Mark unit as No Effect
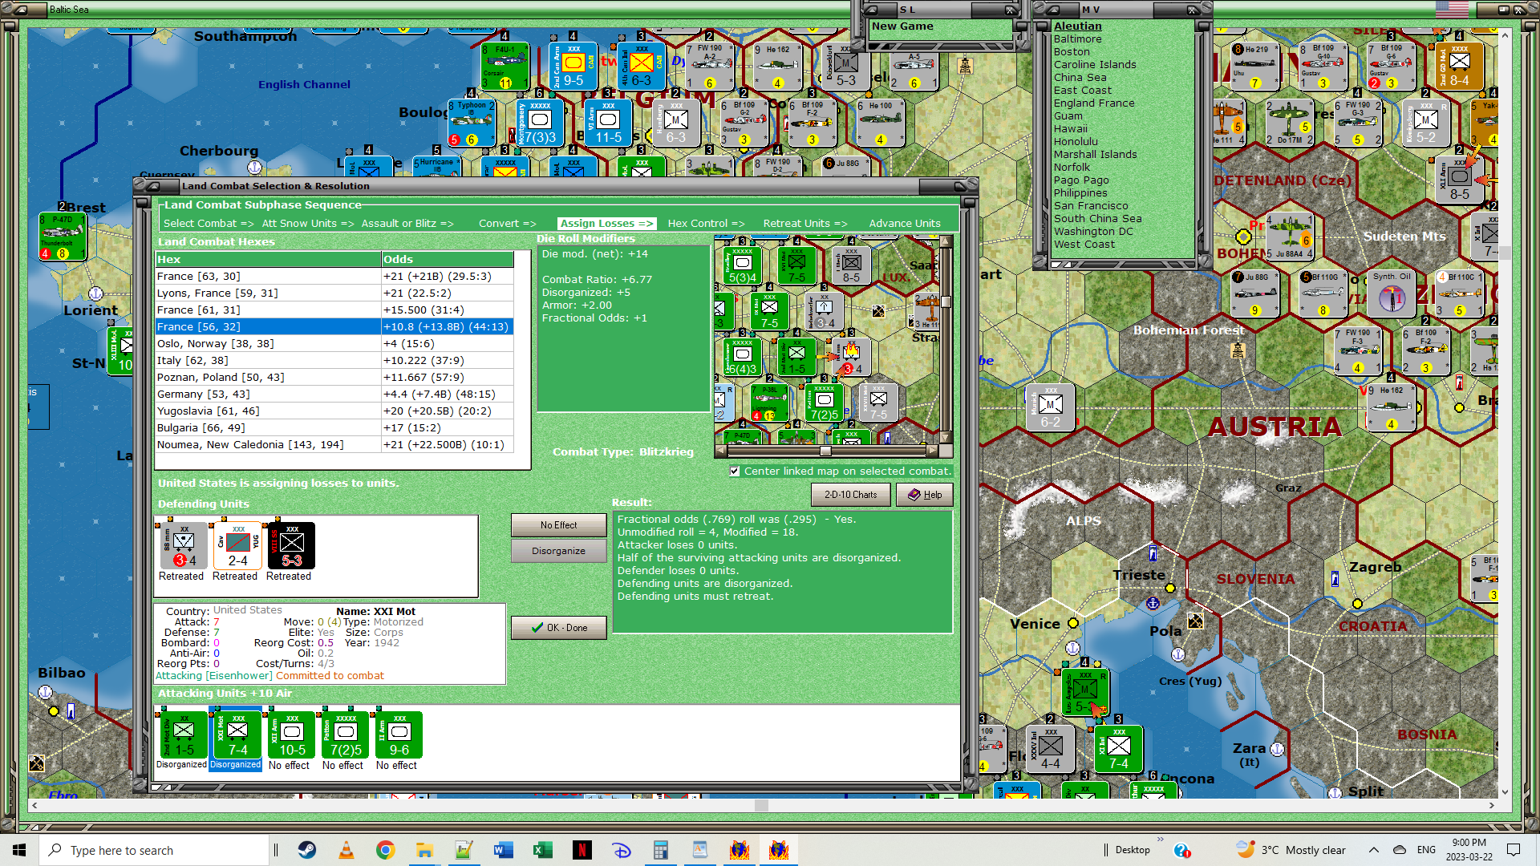The image size is (1540, 866). (x=558, y=525)
